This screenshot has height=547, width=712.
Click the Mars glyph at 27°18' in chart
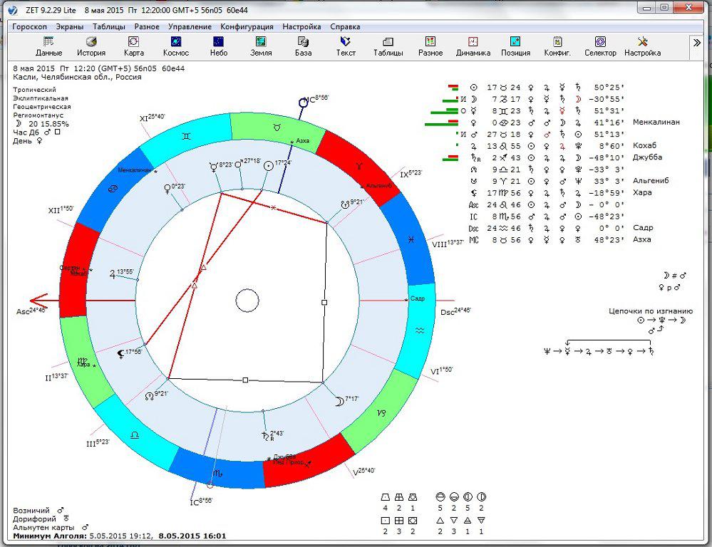[x=239, y=163]
